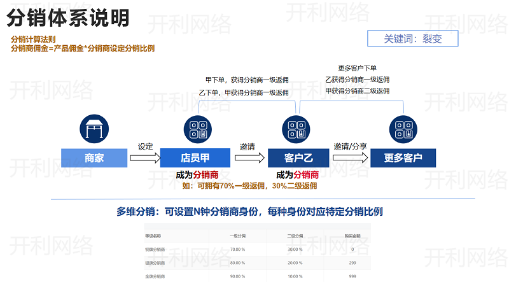Screen dimensions: 509x282
Task: Click the arrow labeled 邀请
Action: tap(249, 158)
